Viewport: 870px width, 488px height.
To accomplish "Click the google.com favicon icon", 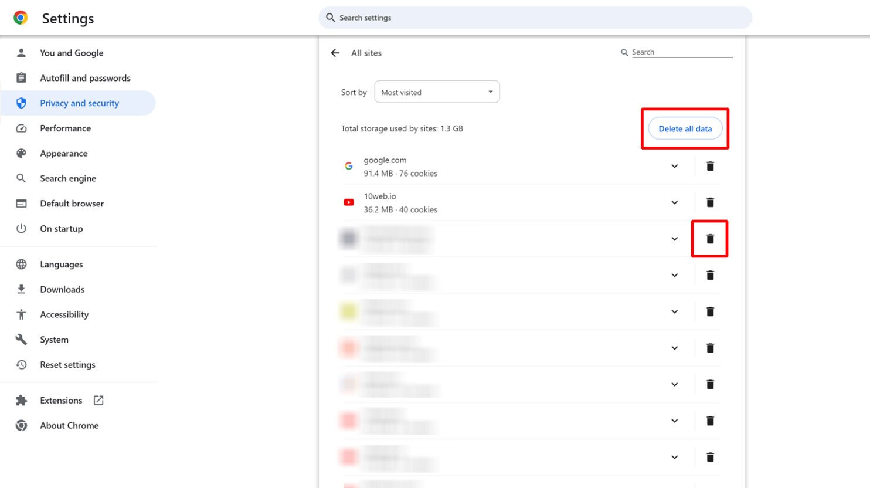I will click(349, 166).
